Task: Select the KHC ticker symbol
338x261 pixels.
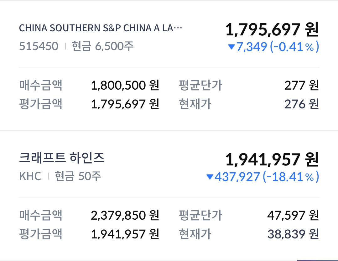Action: 30,176
